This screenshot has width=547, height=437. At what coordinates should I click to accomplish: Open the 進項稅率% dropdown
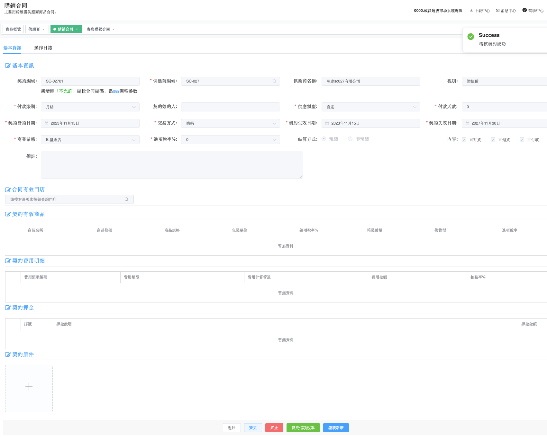(230, 140)
